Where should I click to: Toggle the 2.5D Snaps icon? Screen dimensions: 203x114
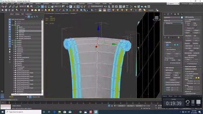[75, 7]
